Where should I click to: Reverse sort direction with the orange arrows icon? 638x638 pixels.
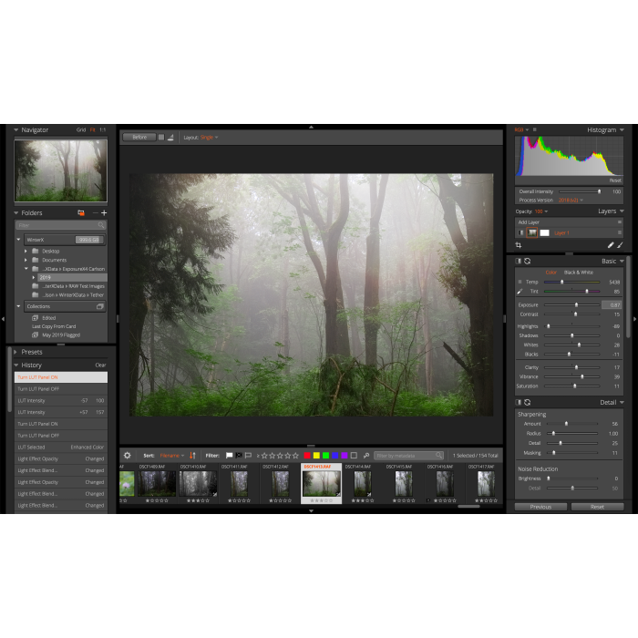[192, 456]
